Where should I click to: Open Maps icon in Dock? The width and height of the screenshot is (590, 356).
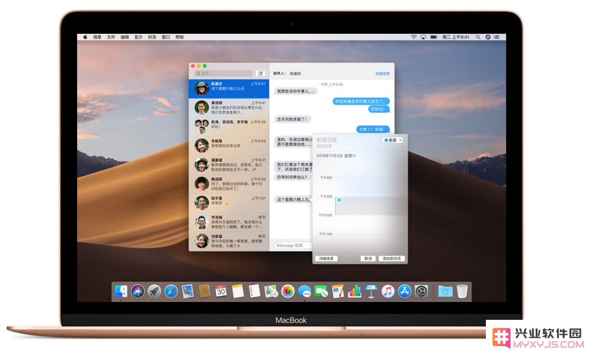tap(271, 291)
